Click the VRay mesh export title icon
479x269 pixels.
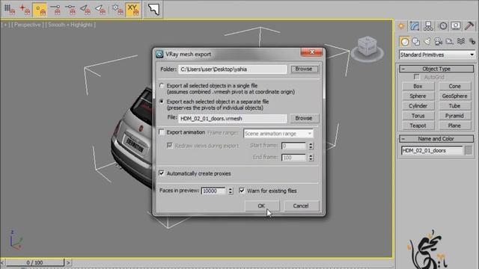coord(159,55)
